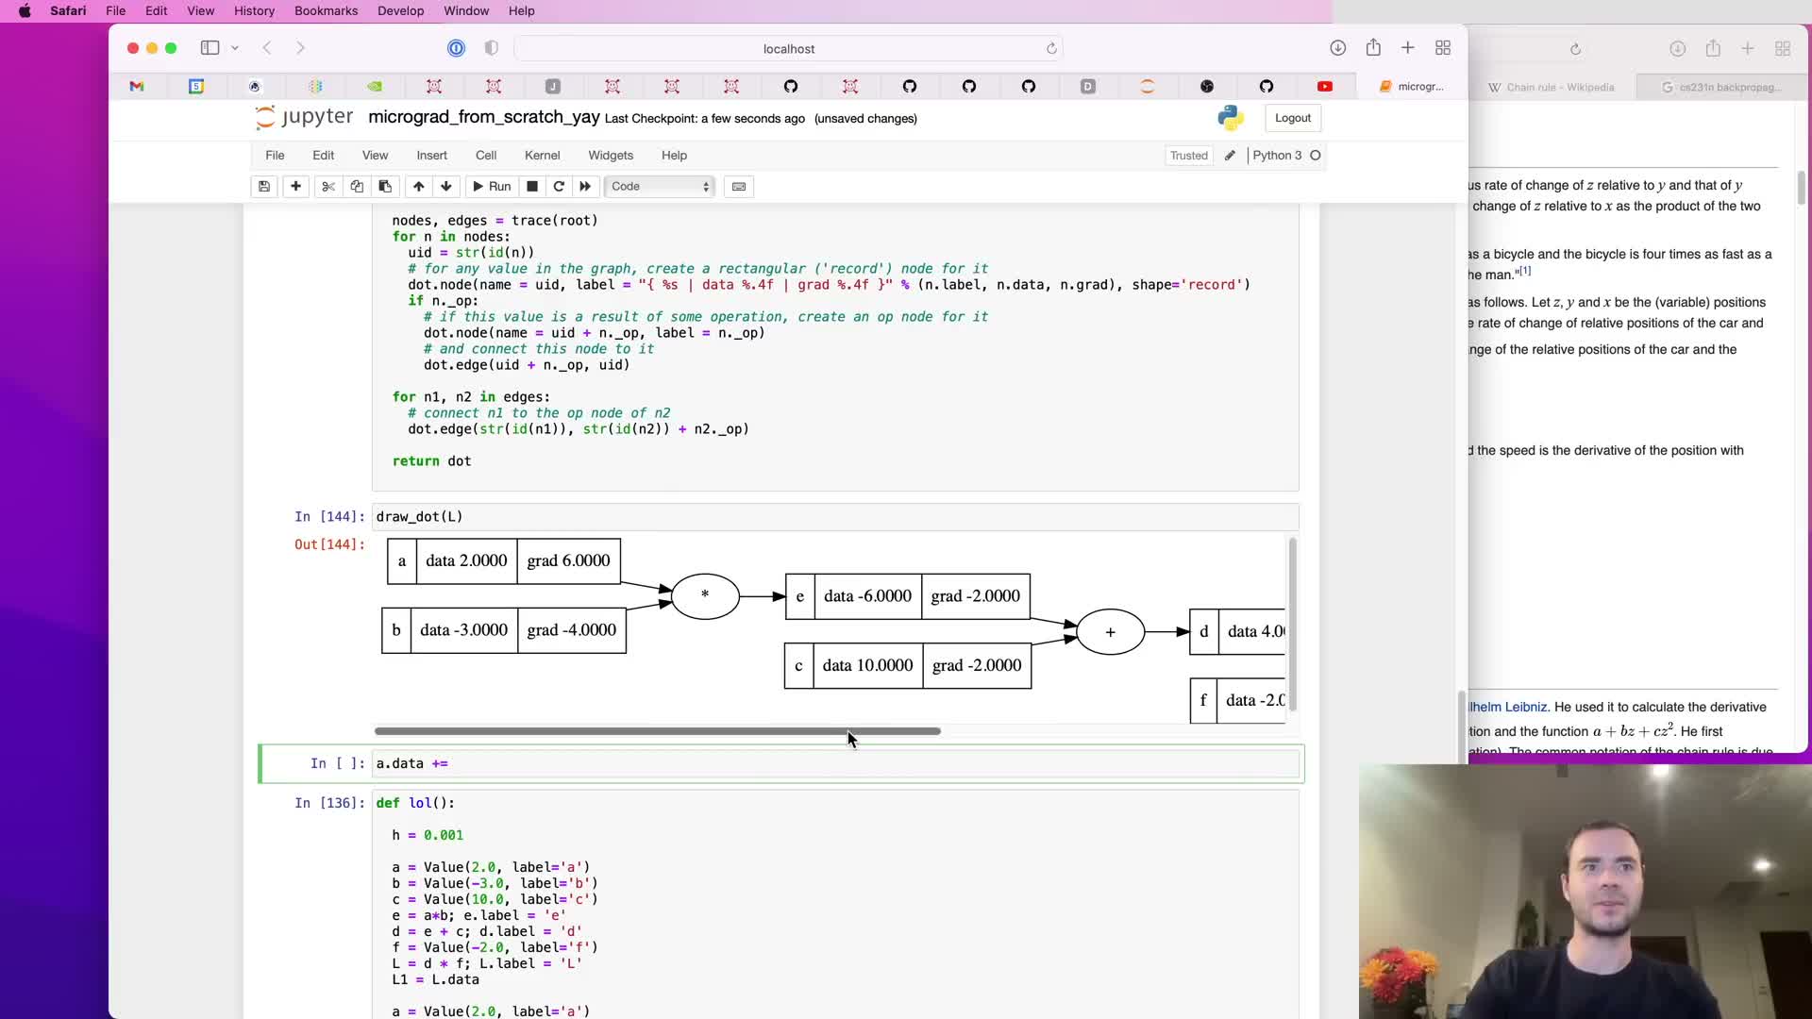Open the command palette with the keyboard icon
Screen dimensions: 1812x1019
click(x=739, y=186)
